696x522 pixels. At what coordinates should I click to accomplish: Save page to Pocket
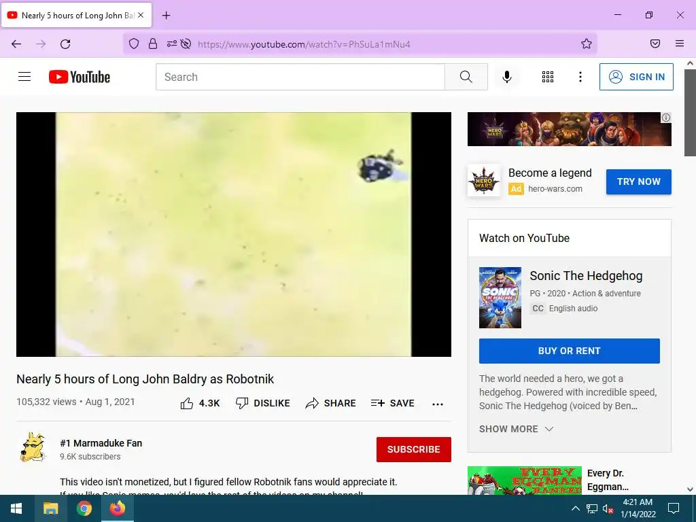[655, 43]
